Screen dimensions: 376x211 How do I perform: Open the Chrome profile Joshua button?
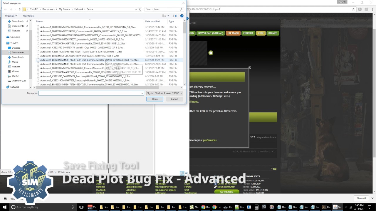point(342,2)
